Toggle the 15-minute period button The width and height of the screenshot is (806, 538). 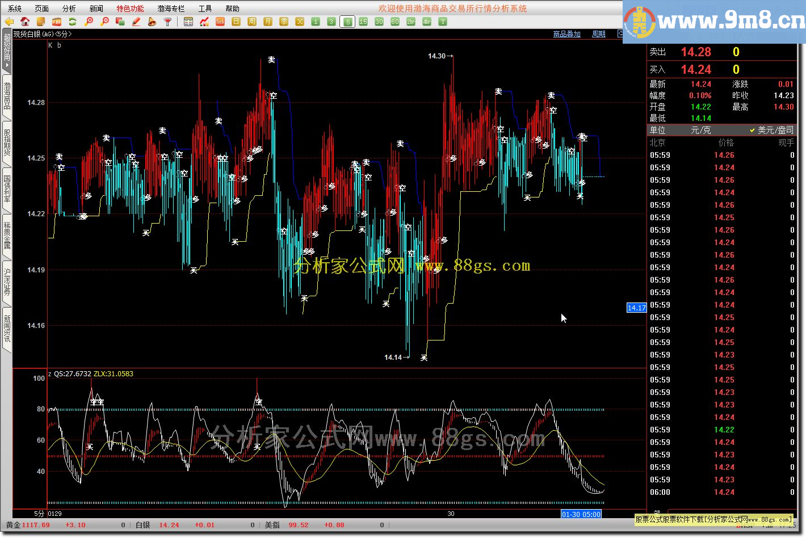pos(363,22)
